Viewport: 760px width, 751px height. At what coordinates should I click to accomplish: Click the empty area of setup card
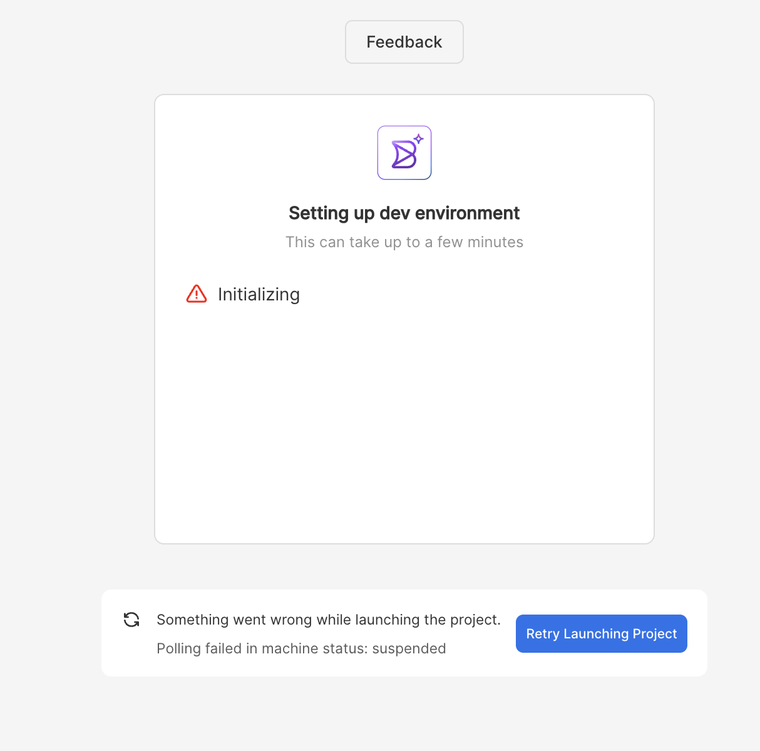tap(404, 426)
